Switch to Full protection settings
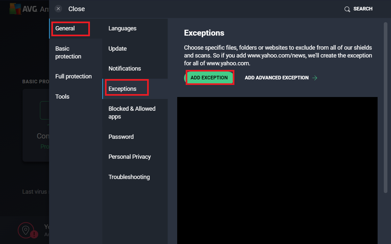This screenshot has width=391, height=244. coord(73,76)
